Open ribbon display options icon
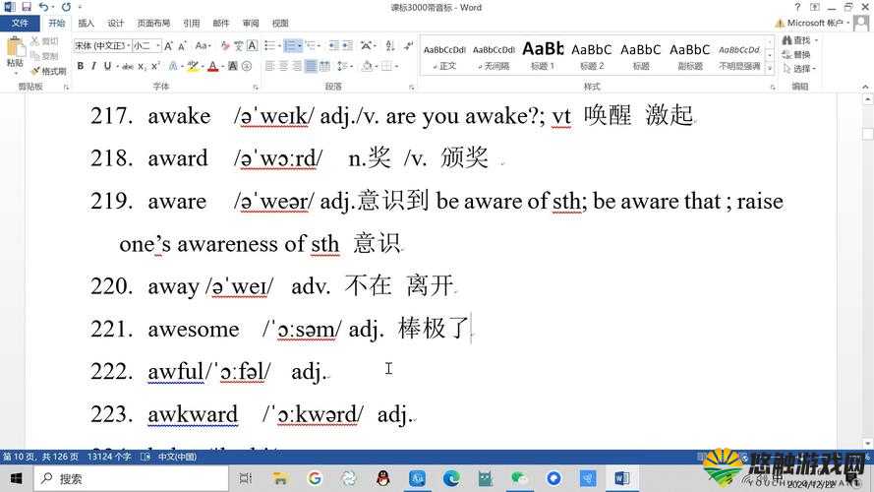 pyautogui.click(x=815, y=7)
